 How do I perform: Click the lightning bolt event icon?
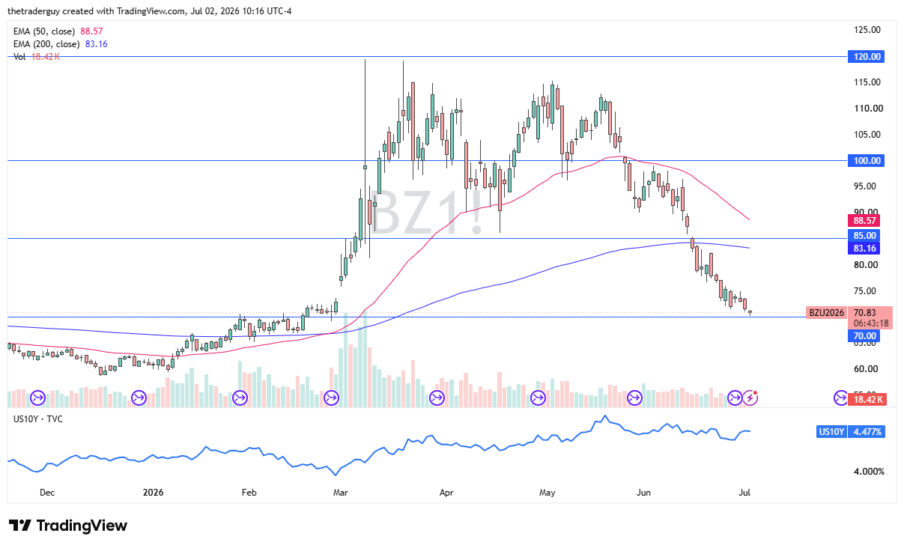tap(750, 398)
